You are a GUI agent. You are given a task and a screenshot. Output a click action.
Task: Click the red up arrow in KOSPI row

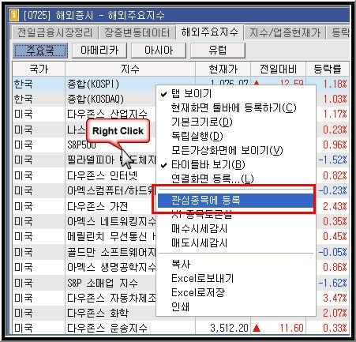pos(257,83)
